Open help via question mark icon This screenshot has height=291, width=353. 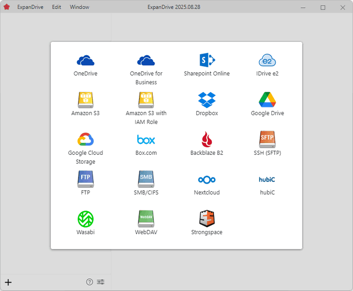(89, 282)
